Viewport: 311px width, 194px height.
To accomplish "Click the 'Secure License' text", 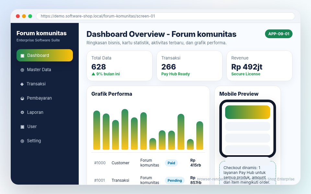I will pos(246,74).
